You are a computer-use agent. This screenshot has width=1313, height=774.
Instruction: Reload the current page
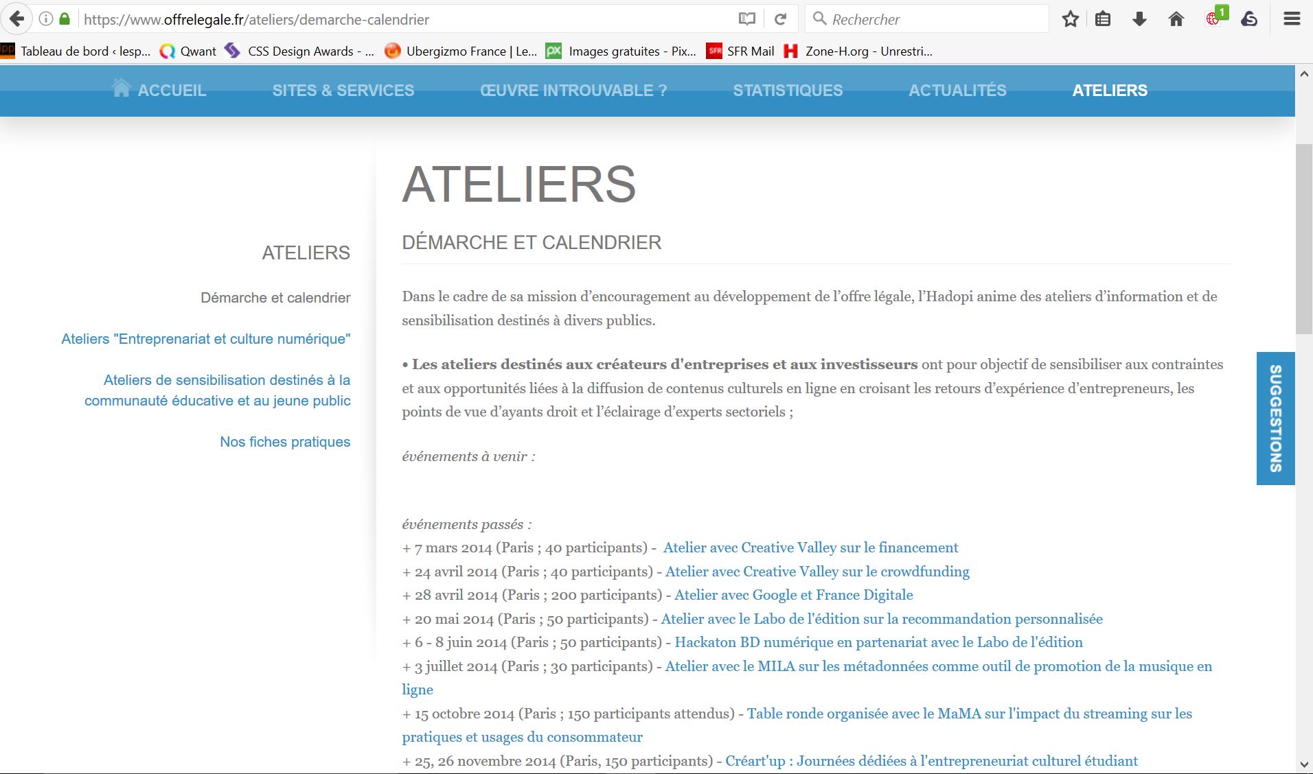point(781,19)
